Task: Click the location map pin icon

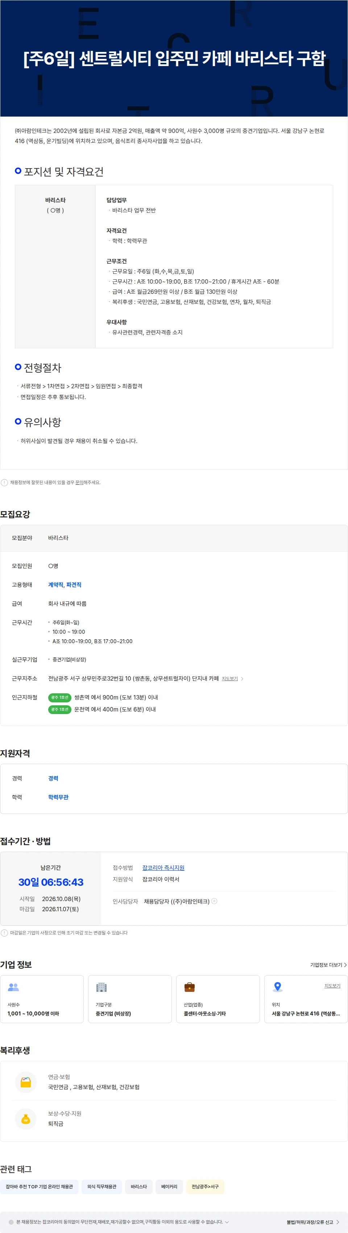Action: [277, 987]
